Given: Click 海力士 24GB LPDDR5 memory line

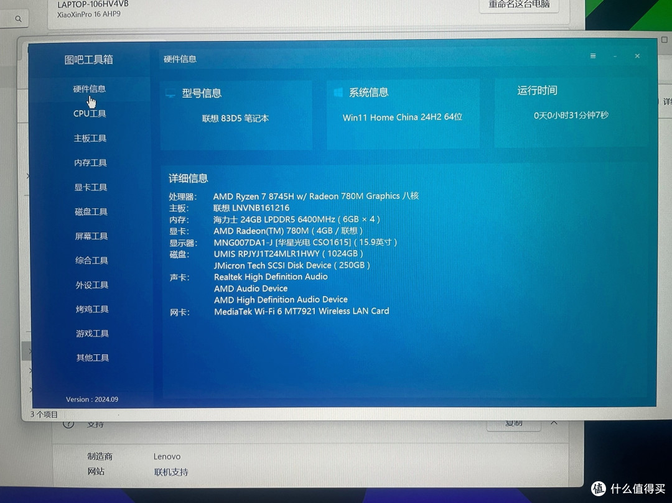Looking at the screenshot, I should coord(297,219).
